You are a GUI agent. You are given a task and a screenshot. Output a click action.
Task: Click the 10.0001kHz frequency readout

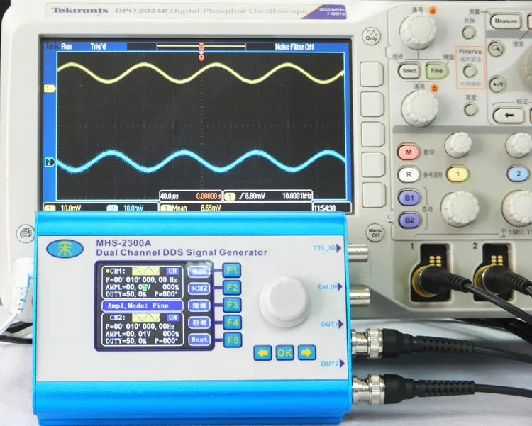[x=297, y=196]
